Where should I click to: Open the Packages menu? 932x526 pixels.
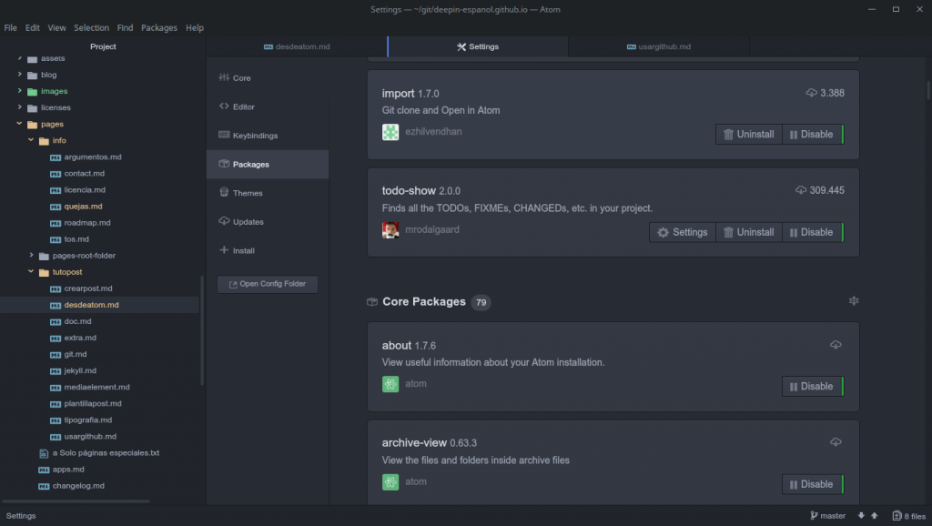tap(158, 27)
